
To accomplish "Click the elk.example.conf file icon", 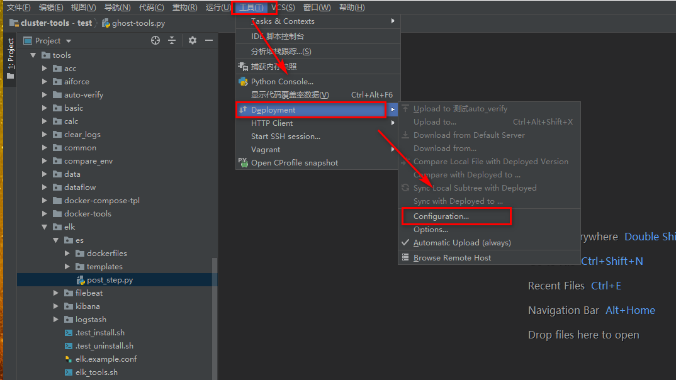I will 69,359.
